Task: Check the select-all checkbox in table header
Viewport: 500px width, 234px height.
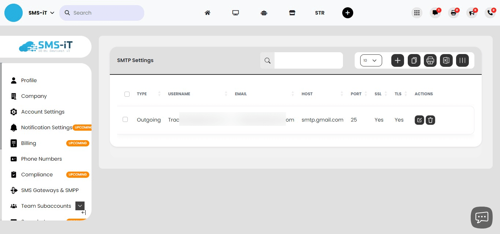Action: [x=127, y=94]
